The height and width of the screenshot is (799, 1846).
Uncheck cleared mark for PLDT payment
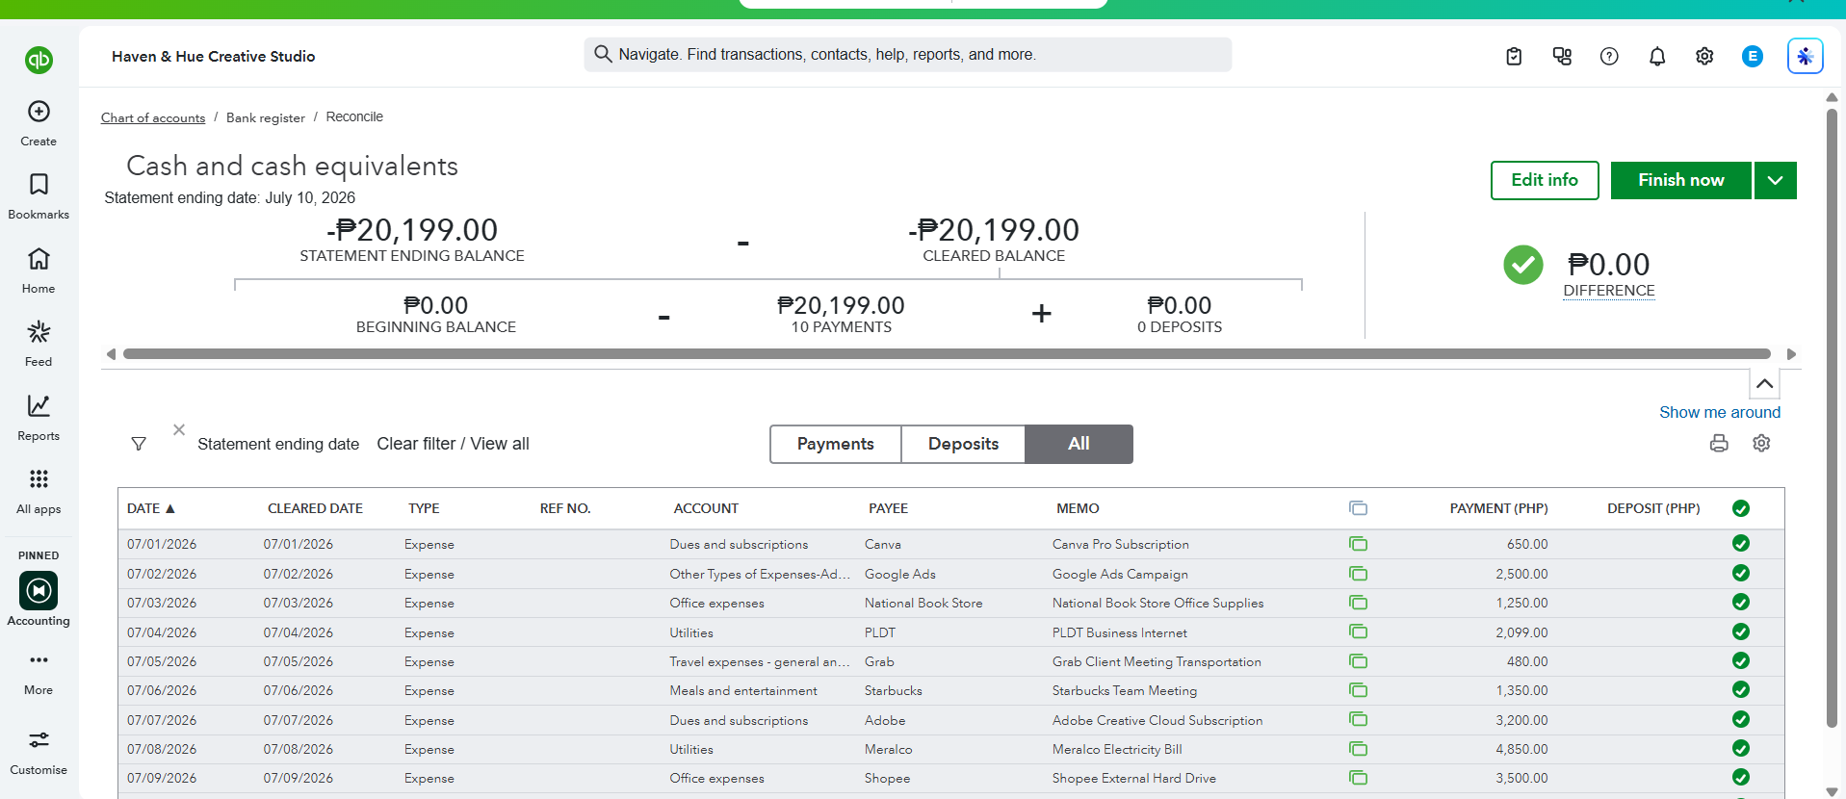pyautogui.click(x=1741, y=631)
